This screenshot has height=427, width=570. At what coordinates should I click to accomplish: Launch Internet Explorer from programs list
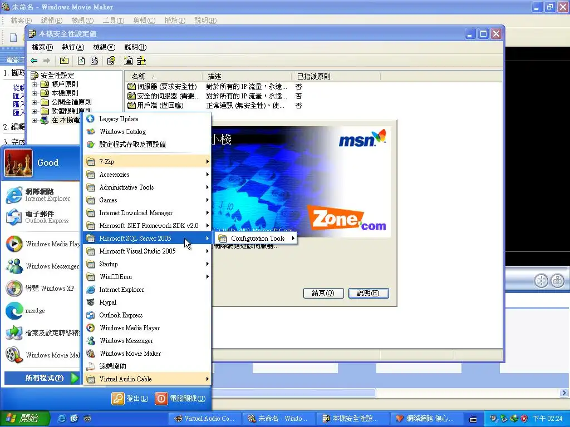tap(147, 289)
